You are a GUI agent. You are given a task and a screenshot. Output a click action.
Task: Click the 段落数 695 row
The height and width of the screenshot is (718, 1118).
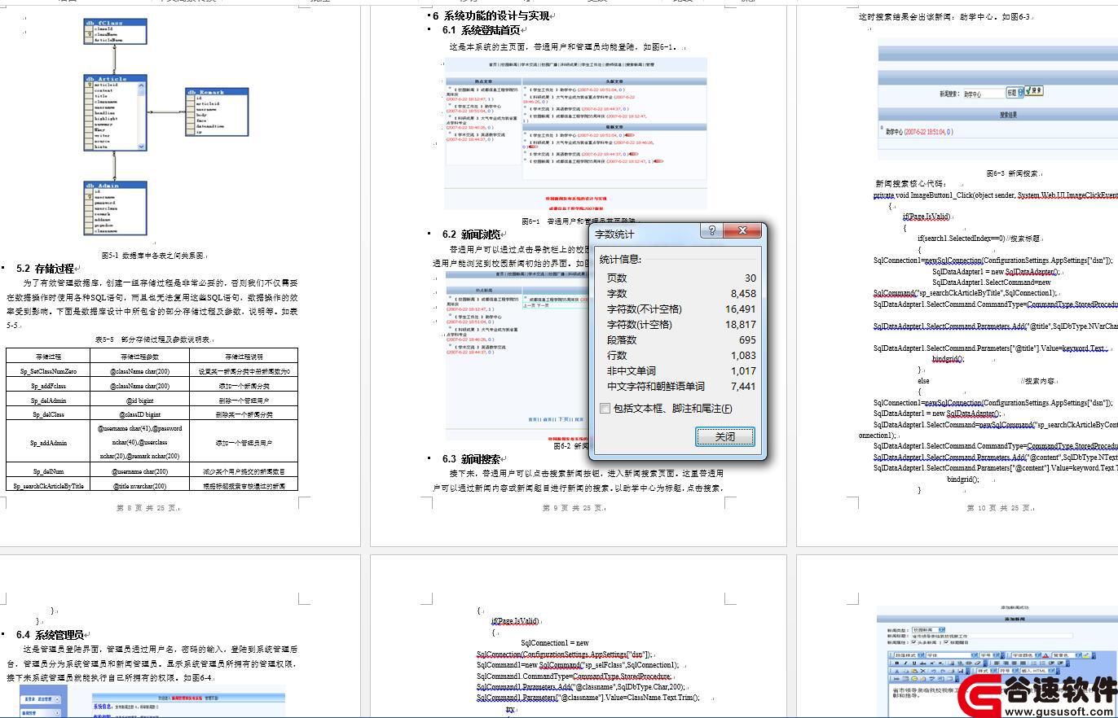(681, 339)
